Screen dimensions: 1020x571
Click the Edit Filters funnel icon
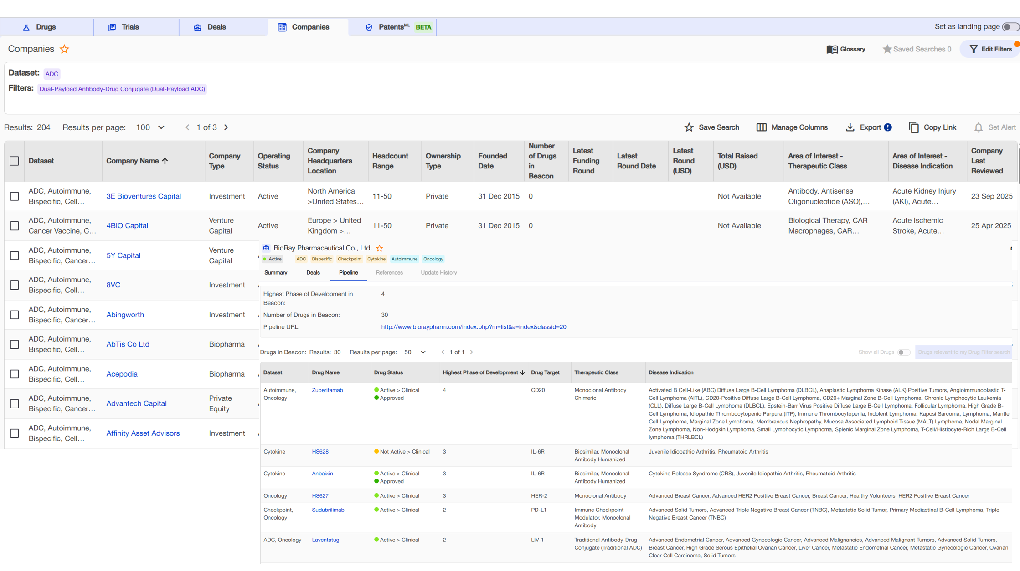pyautogui.click(x=974, y=49)
